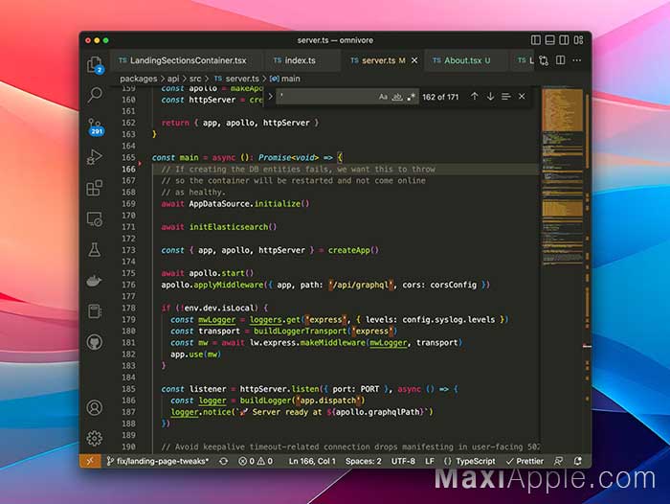Open the Accounts menu
This screenshot has height=504, width=670.
(x=95, y=407)
